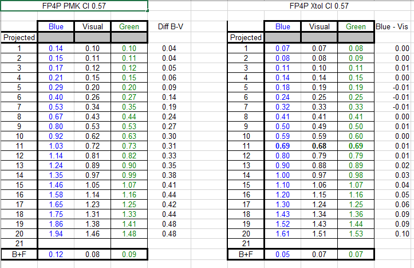Click the Projected label in the Xtol table
This screenshot has width=414, height=268.
(246, 37)
